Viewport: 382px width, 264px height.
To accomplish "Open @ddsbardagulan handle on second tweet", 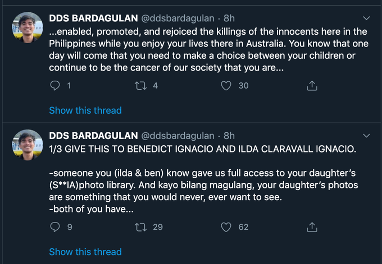I will 178,136.
